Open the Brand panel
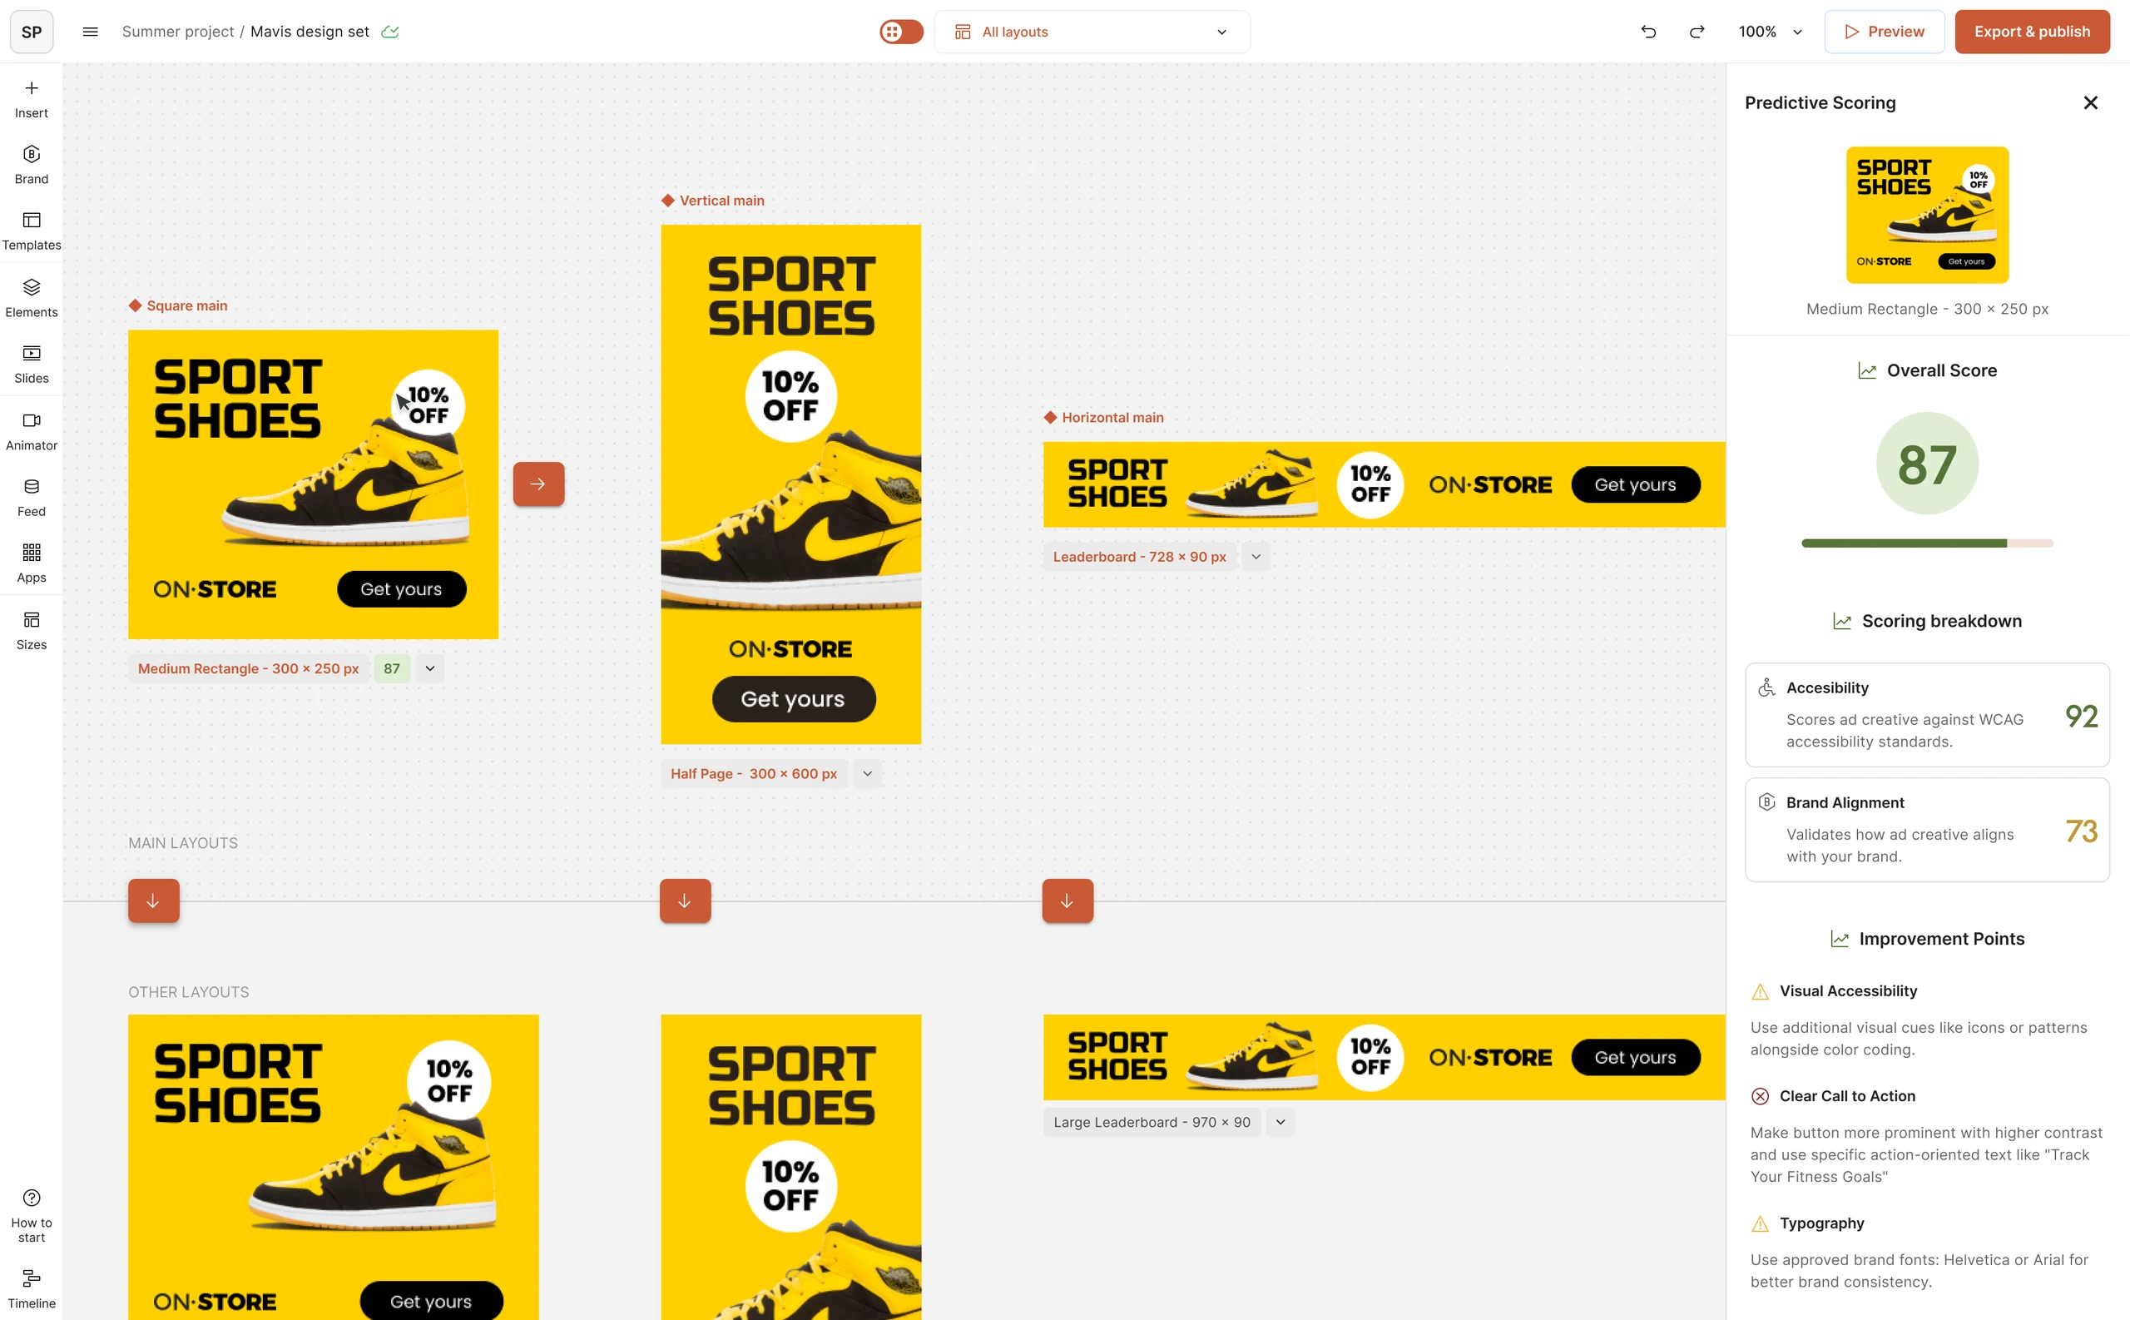The width and height of the screenshot is (2130, 1320). [x=32, y=165]
